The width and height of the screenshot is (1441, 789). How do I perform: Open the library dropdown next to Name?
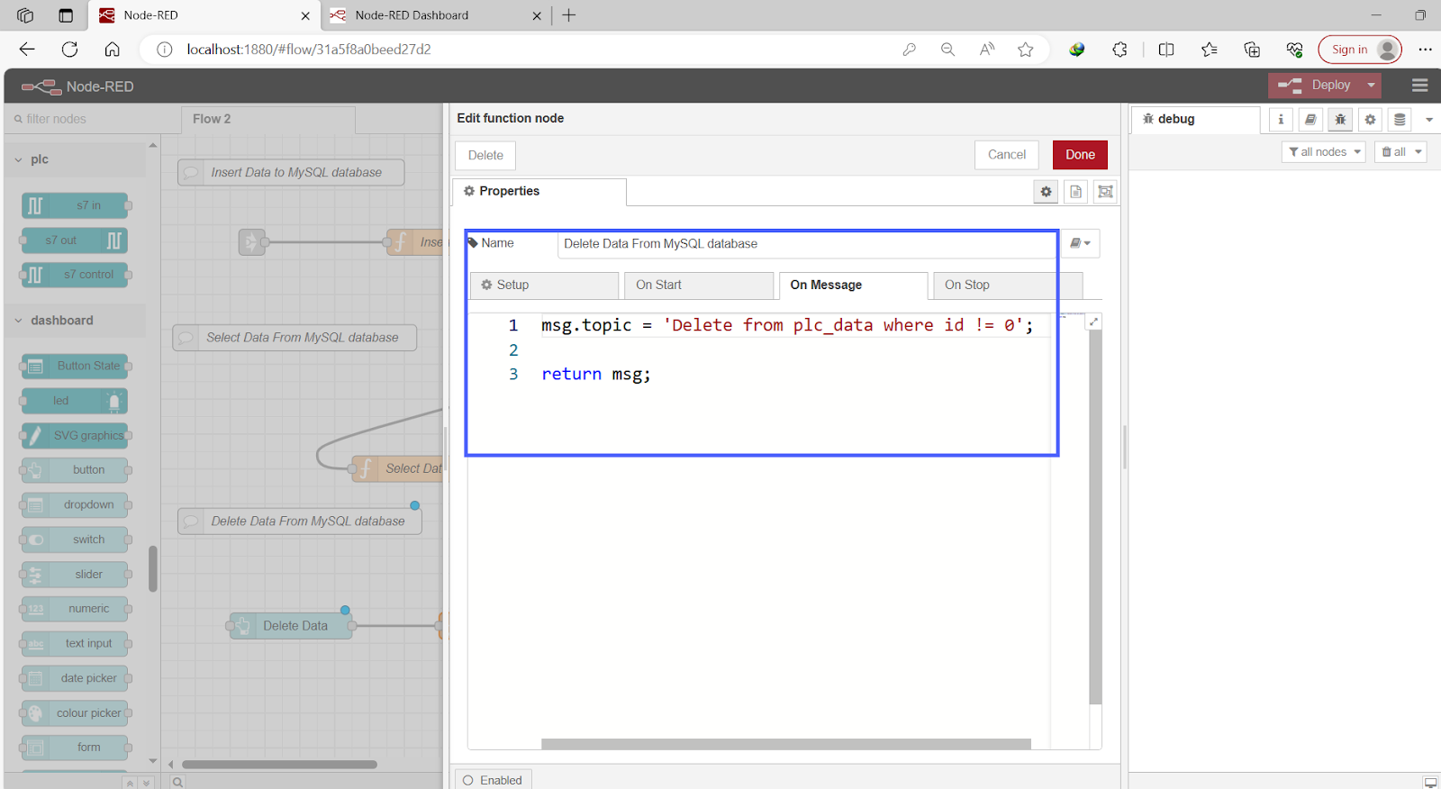click(1080, 243)
